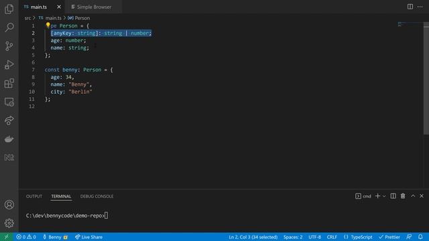The image size is (429, 241).
Task: Kill terminal with the trash icon
Action: click(x=403, y=196)
